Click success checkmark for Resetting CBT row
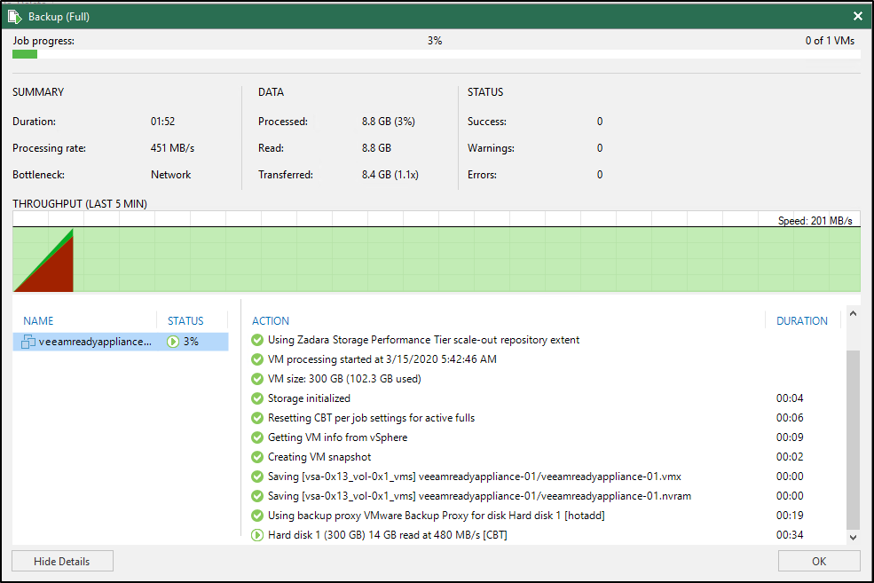Image resolution: width=874 pixels, height=583 pixels. click(x=257, y=418)
